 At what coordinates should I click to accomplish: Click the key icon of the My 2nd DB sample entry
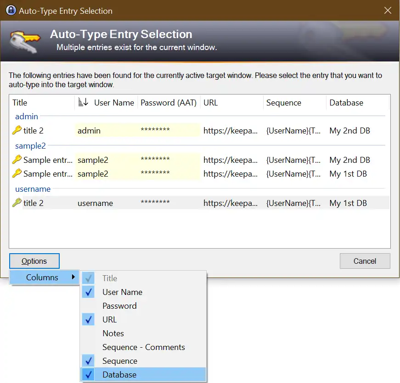click(x=17, y=160)
